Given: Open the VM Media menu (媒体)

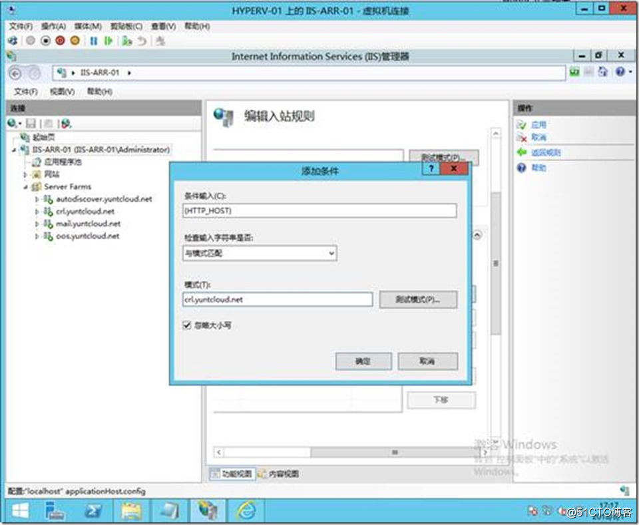Looking at the screenshot, I should tap(88, 27).
